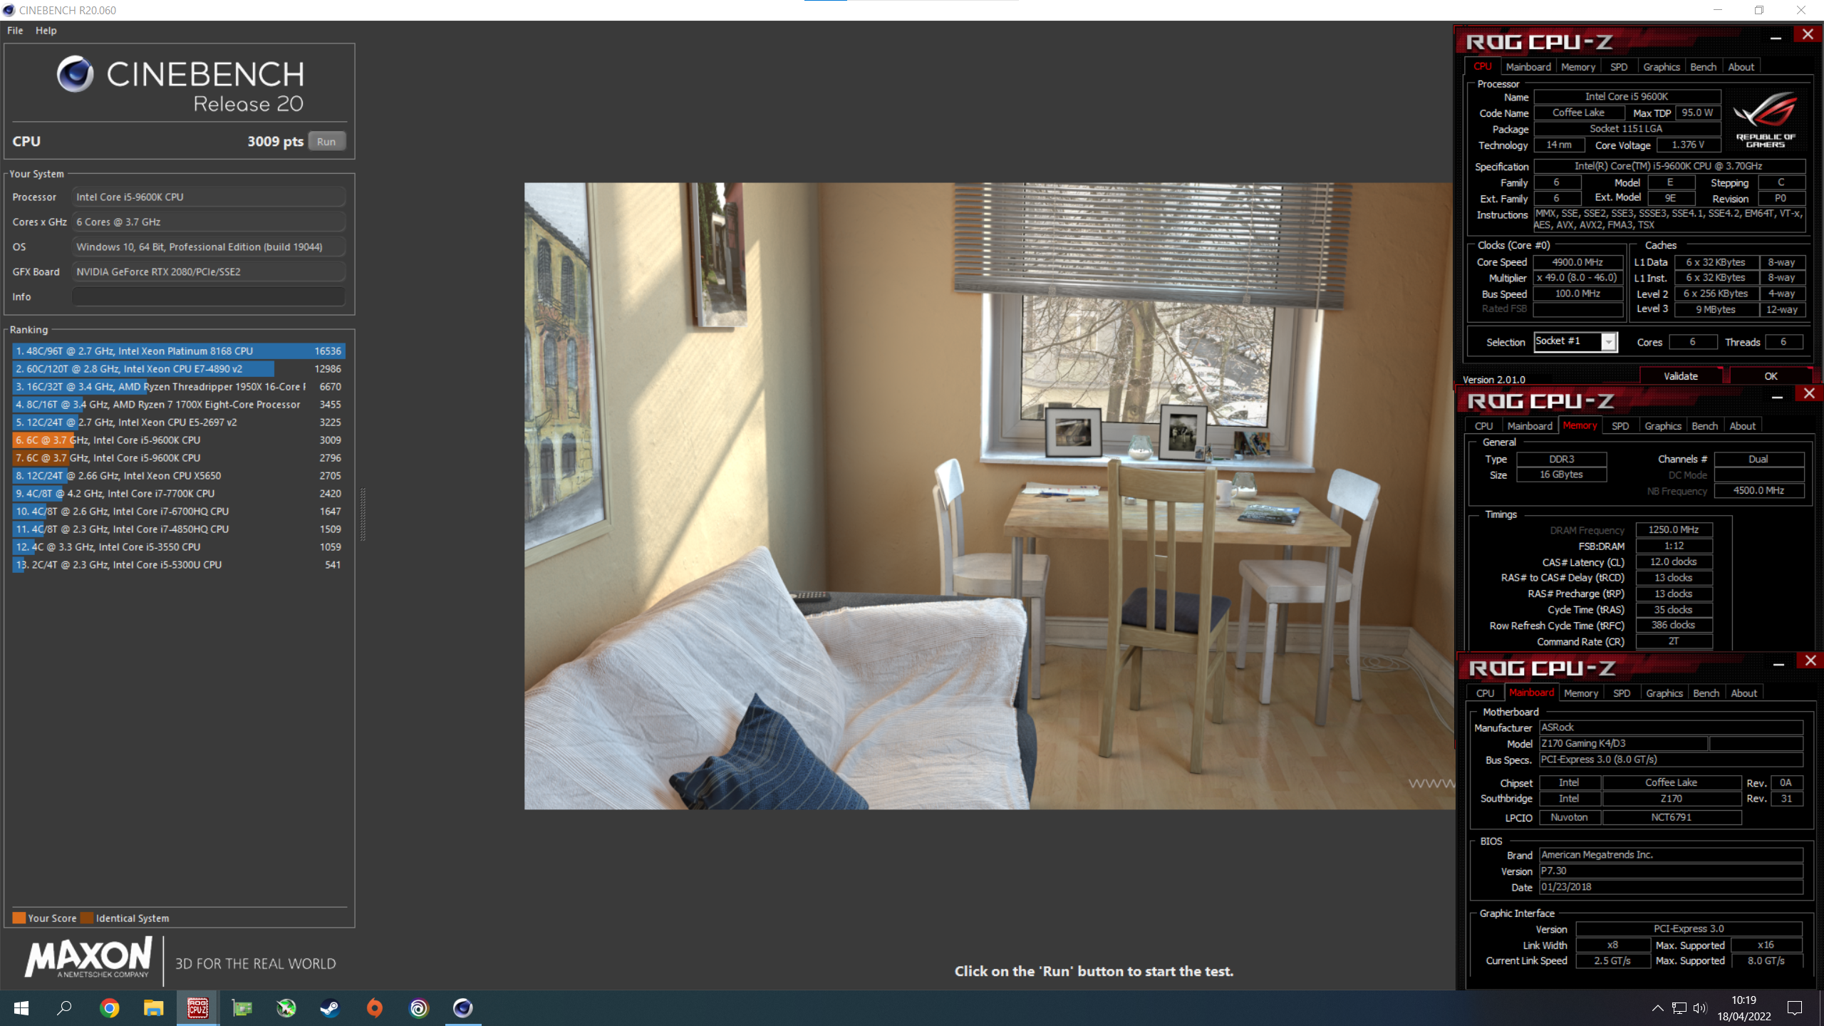
Task: Select ranking row Intel Xeon Platinum 8168 CPU
Action: click(x=179, y=351)
